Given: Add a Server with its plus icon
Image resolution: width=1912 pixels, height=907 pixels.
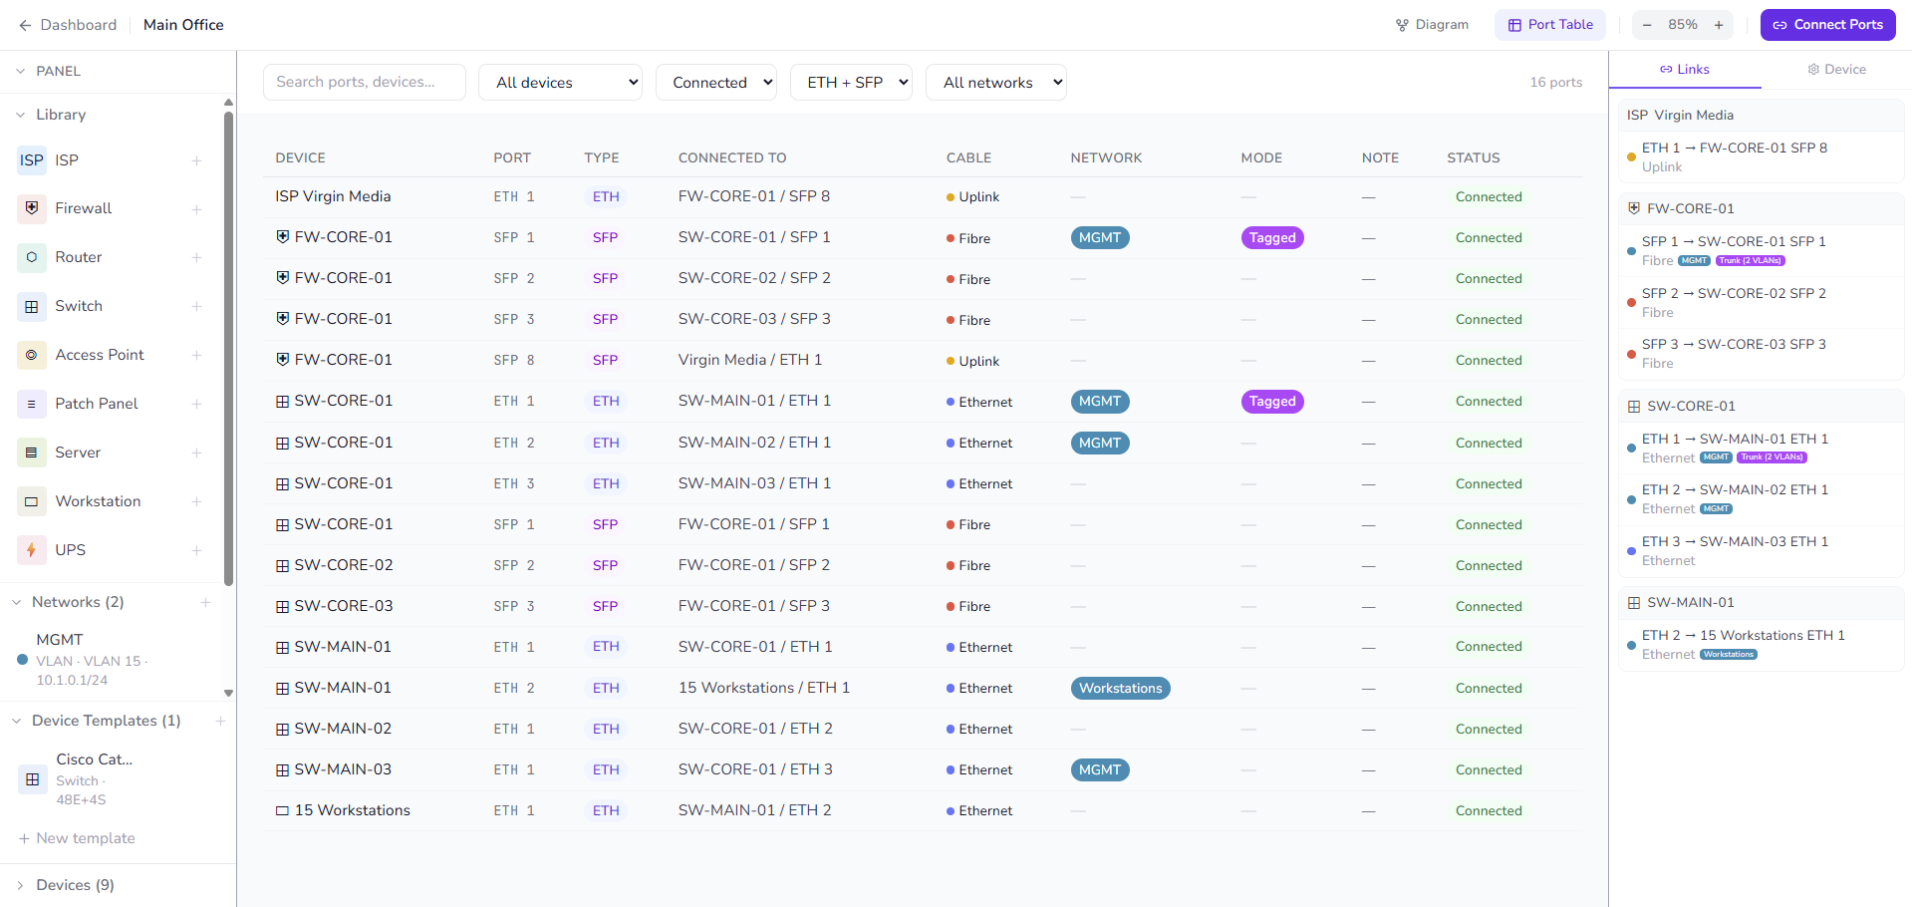Looking at the screenshot, I should 197,453.
